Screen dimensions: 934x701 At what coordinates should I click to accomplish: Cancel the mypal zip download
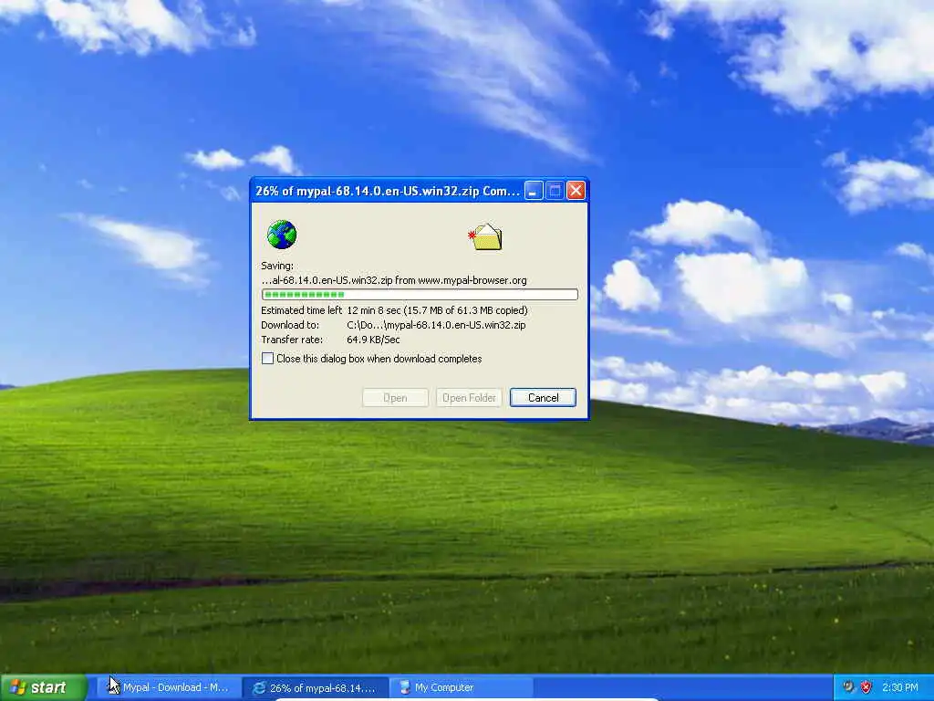543,398
